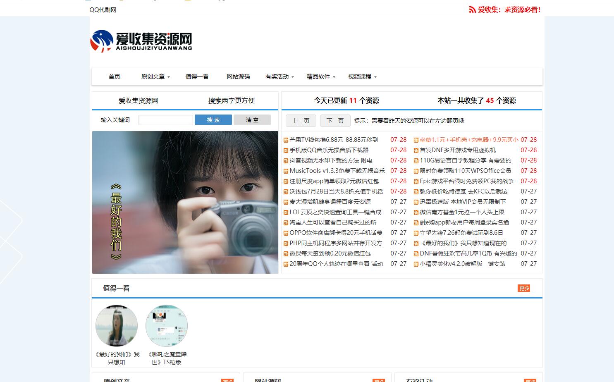The image size is (614, 382).
Task: Open 融e购app新老用户 link
Action: point(464,222)
